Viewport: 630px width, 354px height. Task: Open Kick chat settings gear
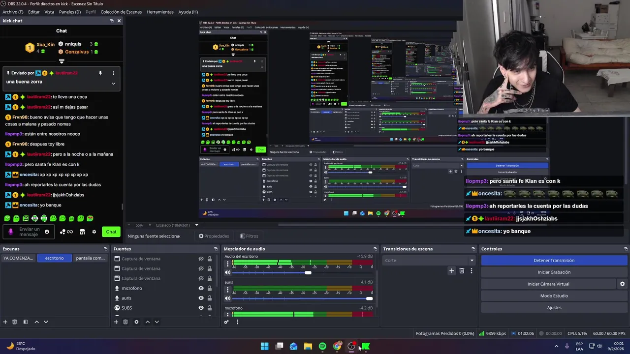pos(94,232)
